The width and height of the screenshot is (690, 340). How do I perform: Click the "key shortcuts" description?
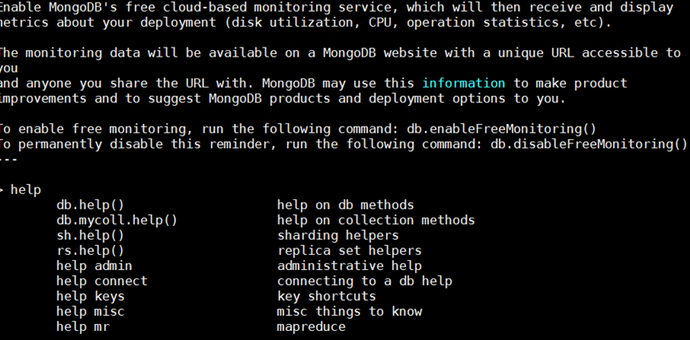click(327, 297)
